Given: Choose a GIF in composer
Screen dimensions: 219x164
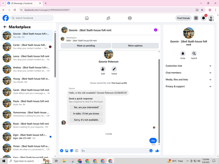Looking at the screenshot, I should [x=77, y=150].
